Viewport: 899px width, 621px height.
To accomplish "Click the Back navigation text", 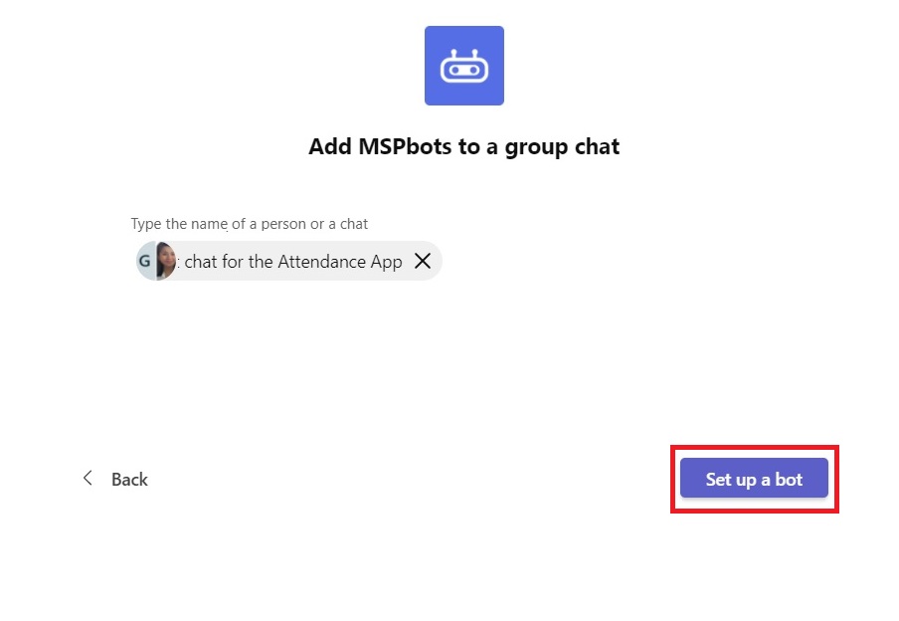I will tap(129, 479).
